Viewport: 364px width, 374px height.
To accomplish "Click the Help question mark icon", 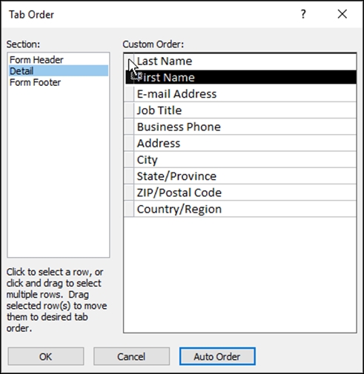I will [x=303, y=14].
